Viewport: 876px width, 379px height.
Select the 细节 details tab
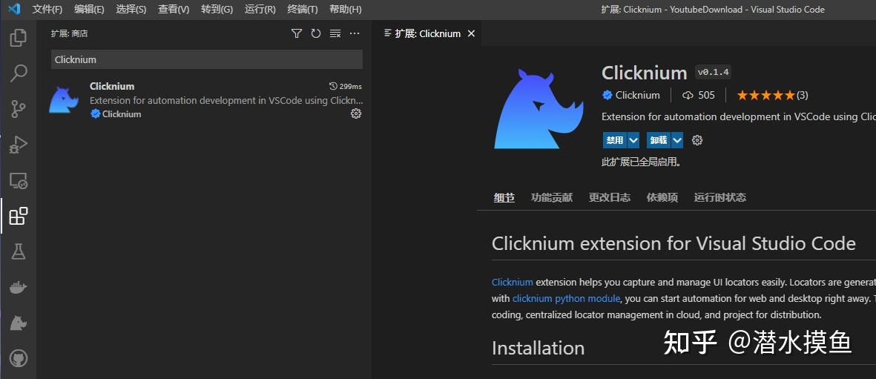click(504, 197)
